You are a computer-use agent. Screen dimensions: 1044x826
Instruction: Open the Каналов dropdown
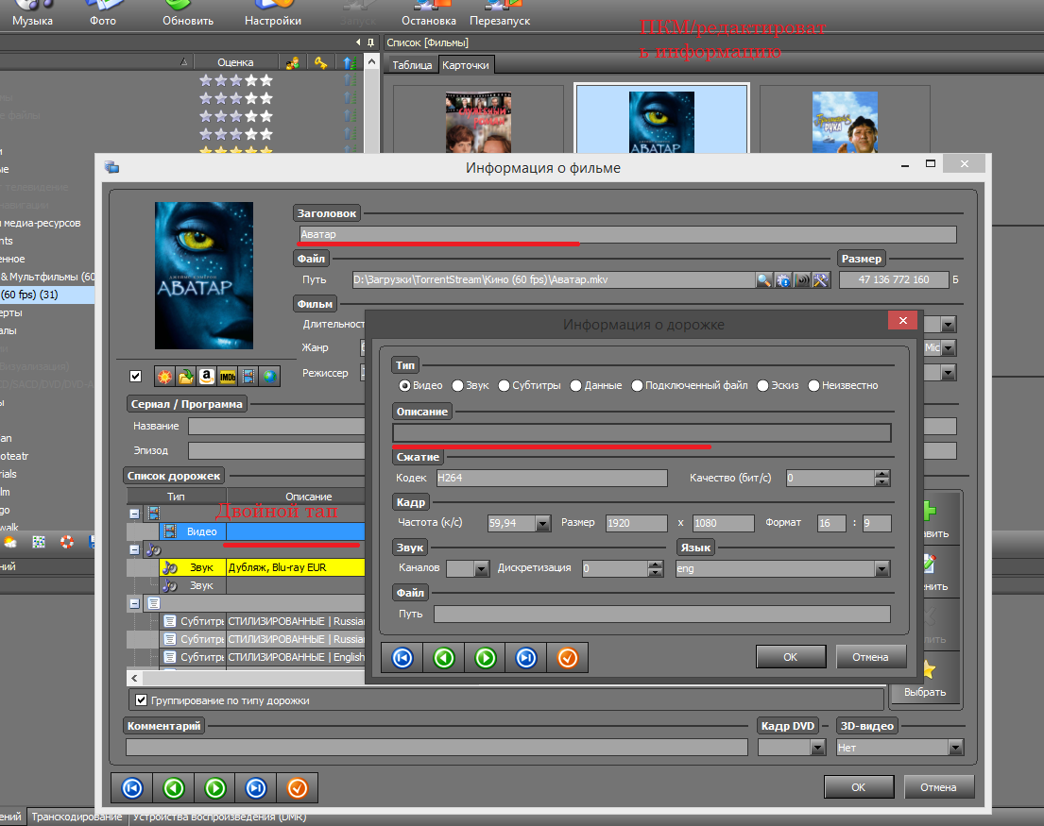[482, 568]
